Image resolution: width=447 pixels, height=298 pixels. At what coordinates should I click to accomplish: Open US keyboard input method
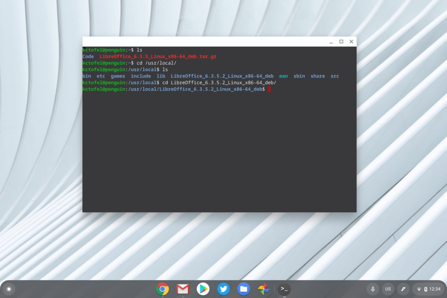pos(388,289)
